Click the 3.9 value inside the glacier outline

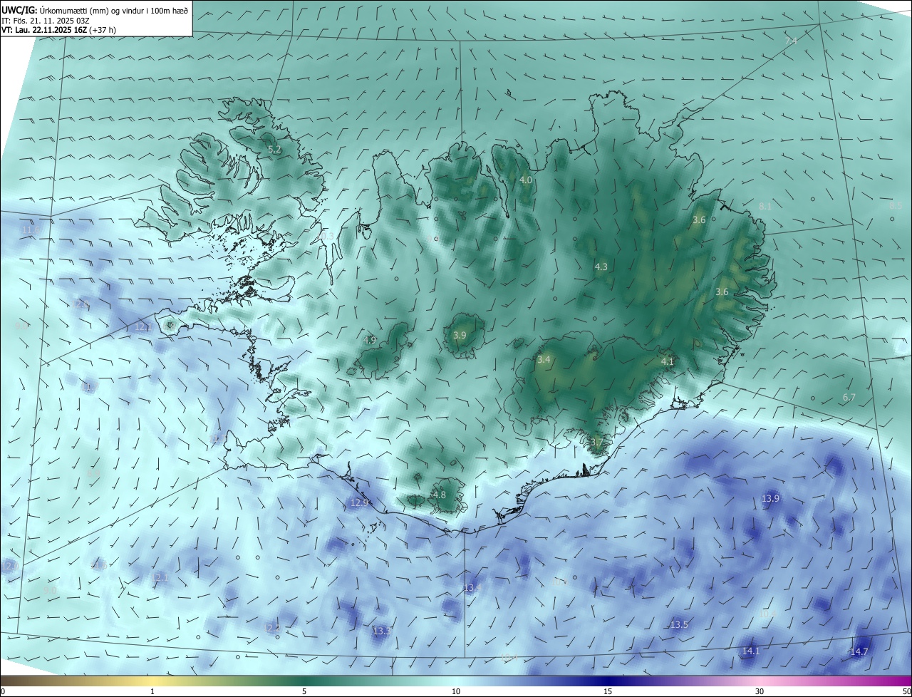460,335
